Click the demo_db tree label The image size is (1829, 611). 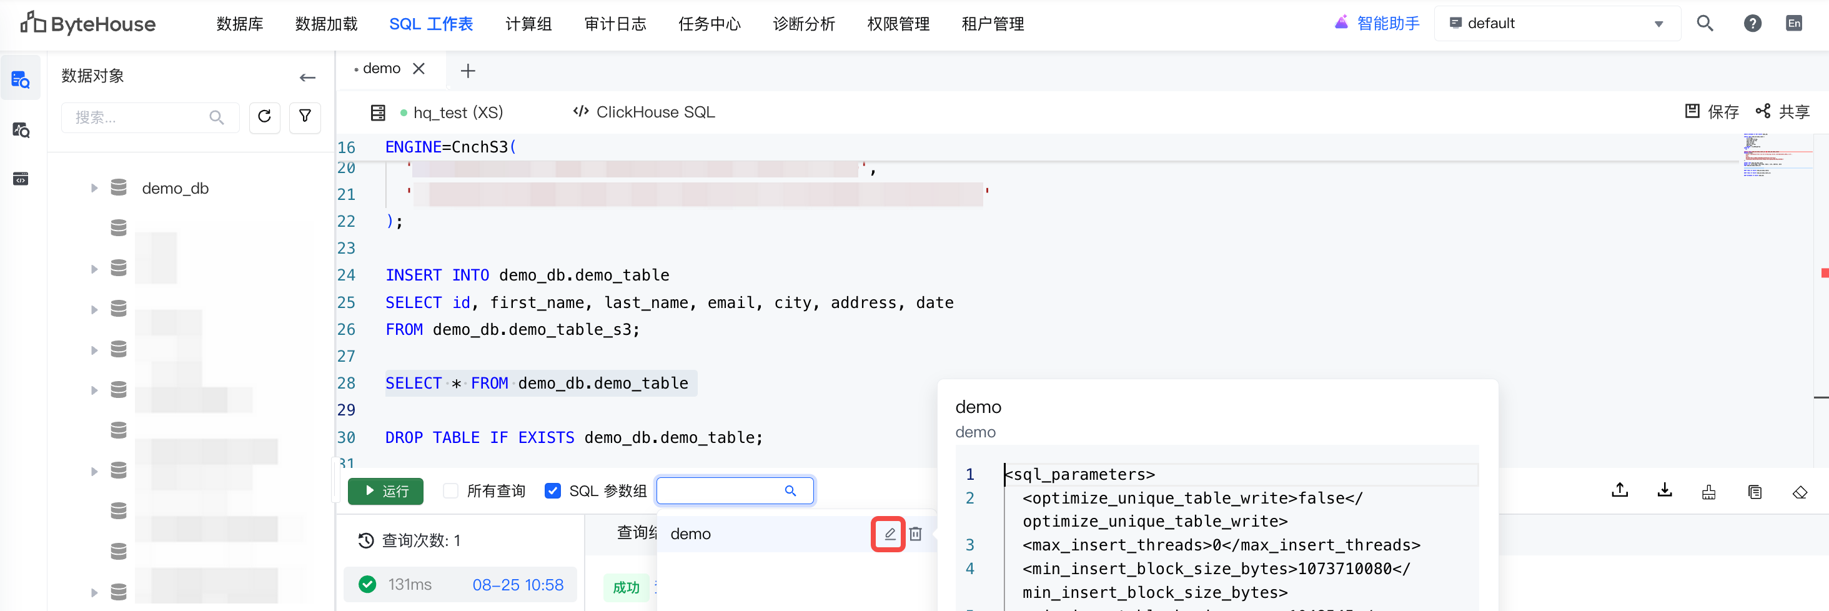pos(176,188)
